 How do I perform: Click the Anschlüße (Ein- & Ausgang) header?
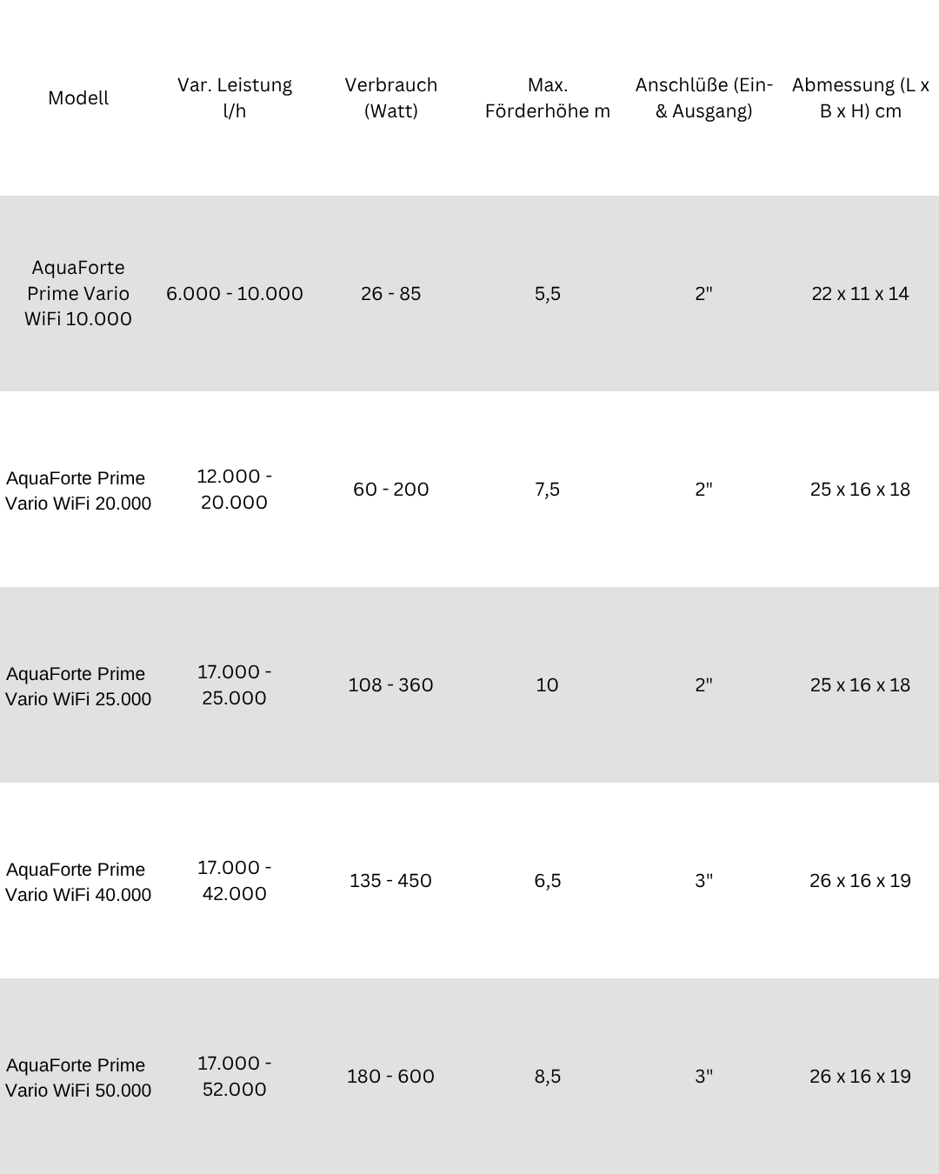(x=704, y=97)
